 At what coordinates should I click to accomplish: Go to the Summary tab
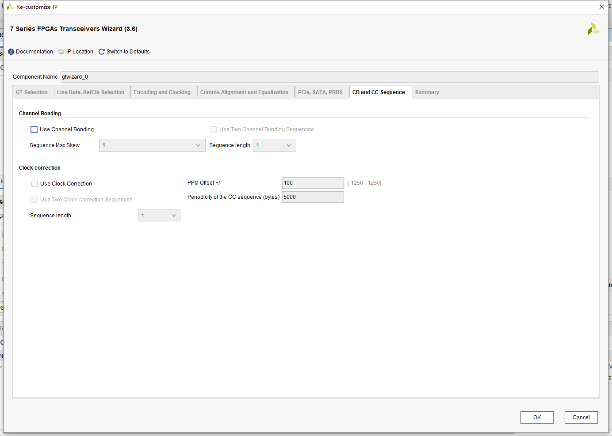[427, 92]
